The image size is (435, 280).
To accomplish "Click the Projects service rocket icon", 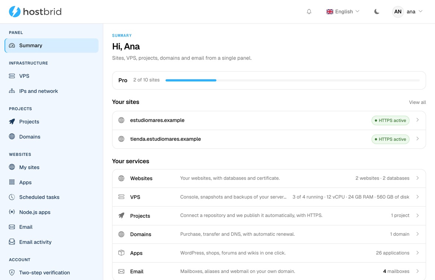I will coord(121,216).
